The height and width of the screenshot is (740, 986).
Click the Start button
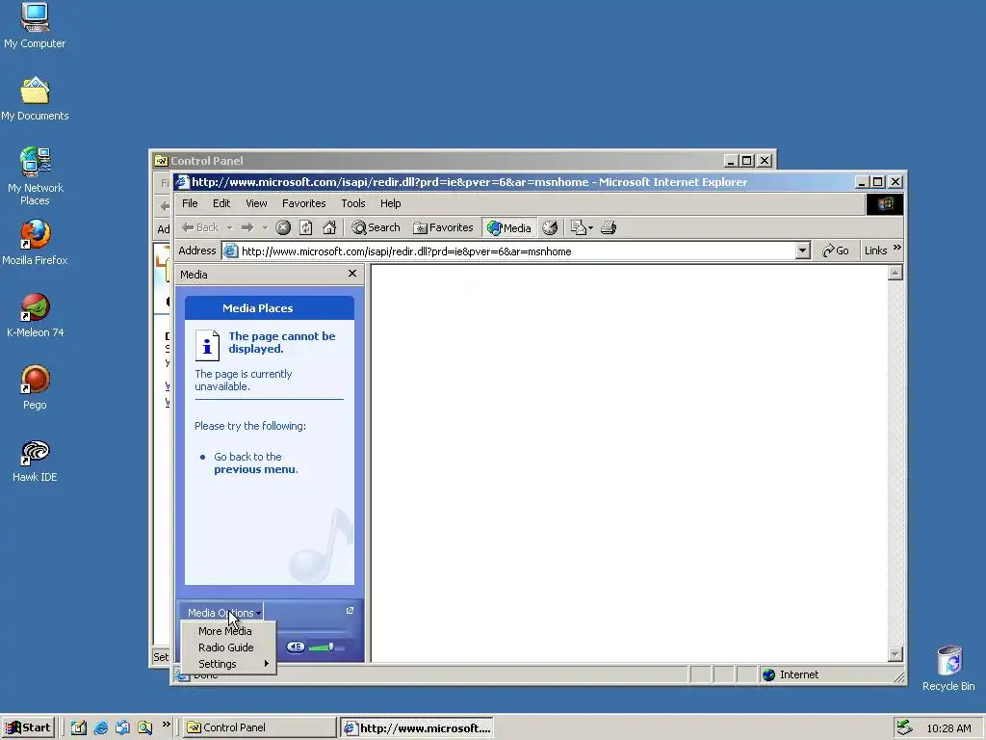point(28,727)
